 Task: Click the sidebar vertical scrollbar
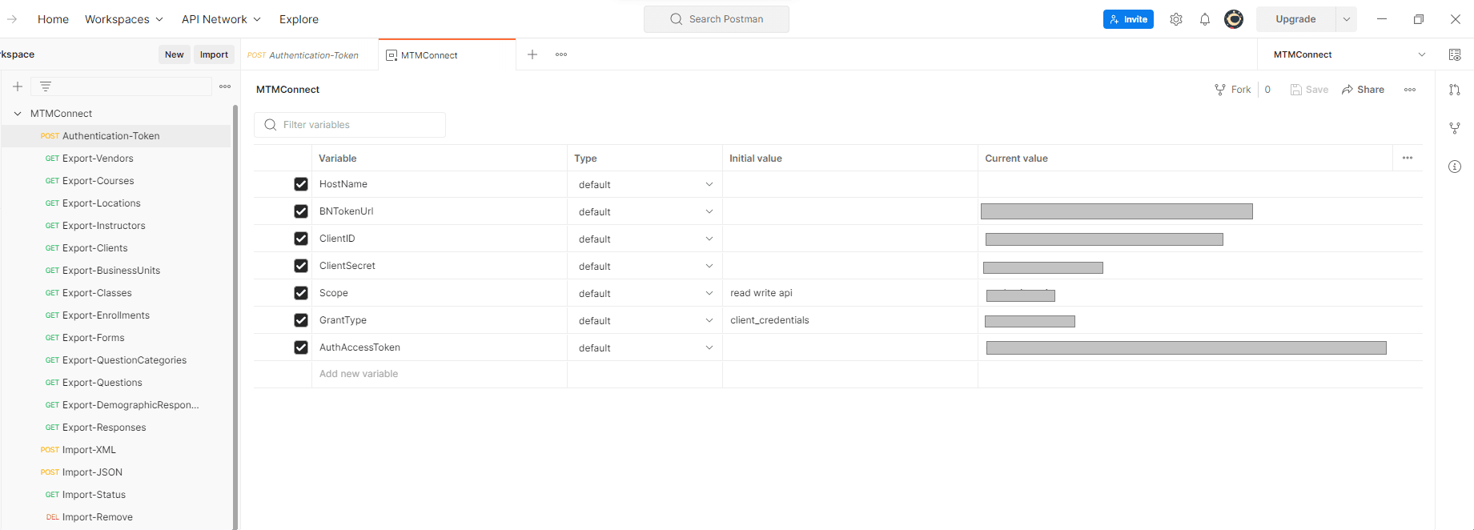tap(235, 316)
